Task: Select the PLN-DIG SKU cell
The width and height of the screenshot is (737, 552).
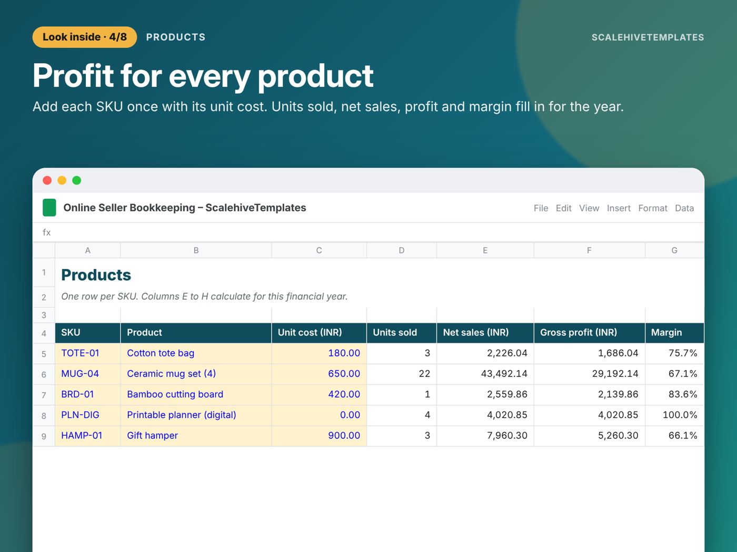Action: pyautogui.click(x=88, y=415)
